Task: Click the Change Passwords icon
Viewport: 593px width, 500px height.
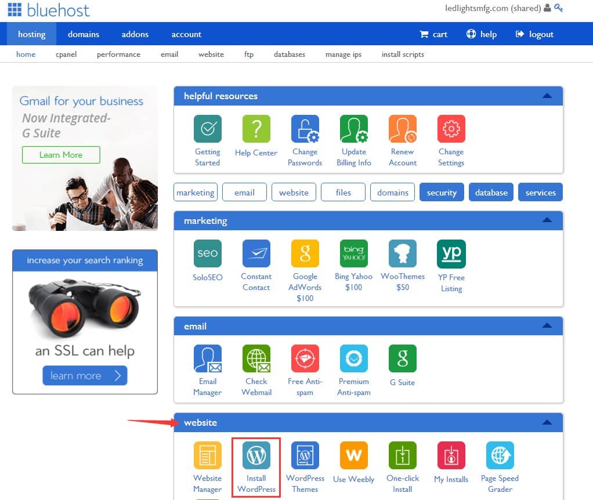Action: [x=305, y=129]
